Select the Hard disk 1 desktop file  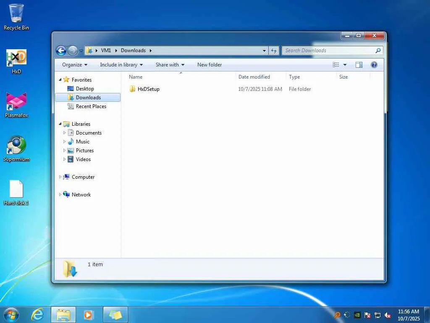(x=16, y=193)
